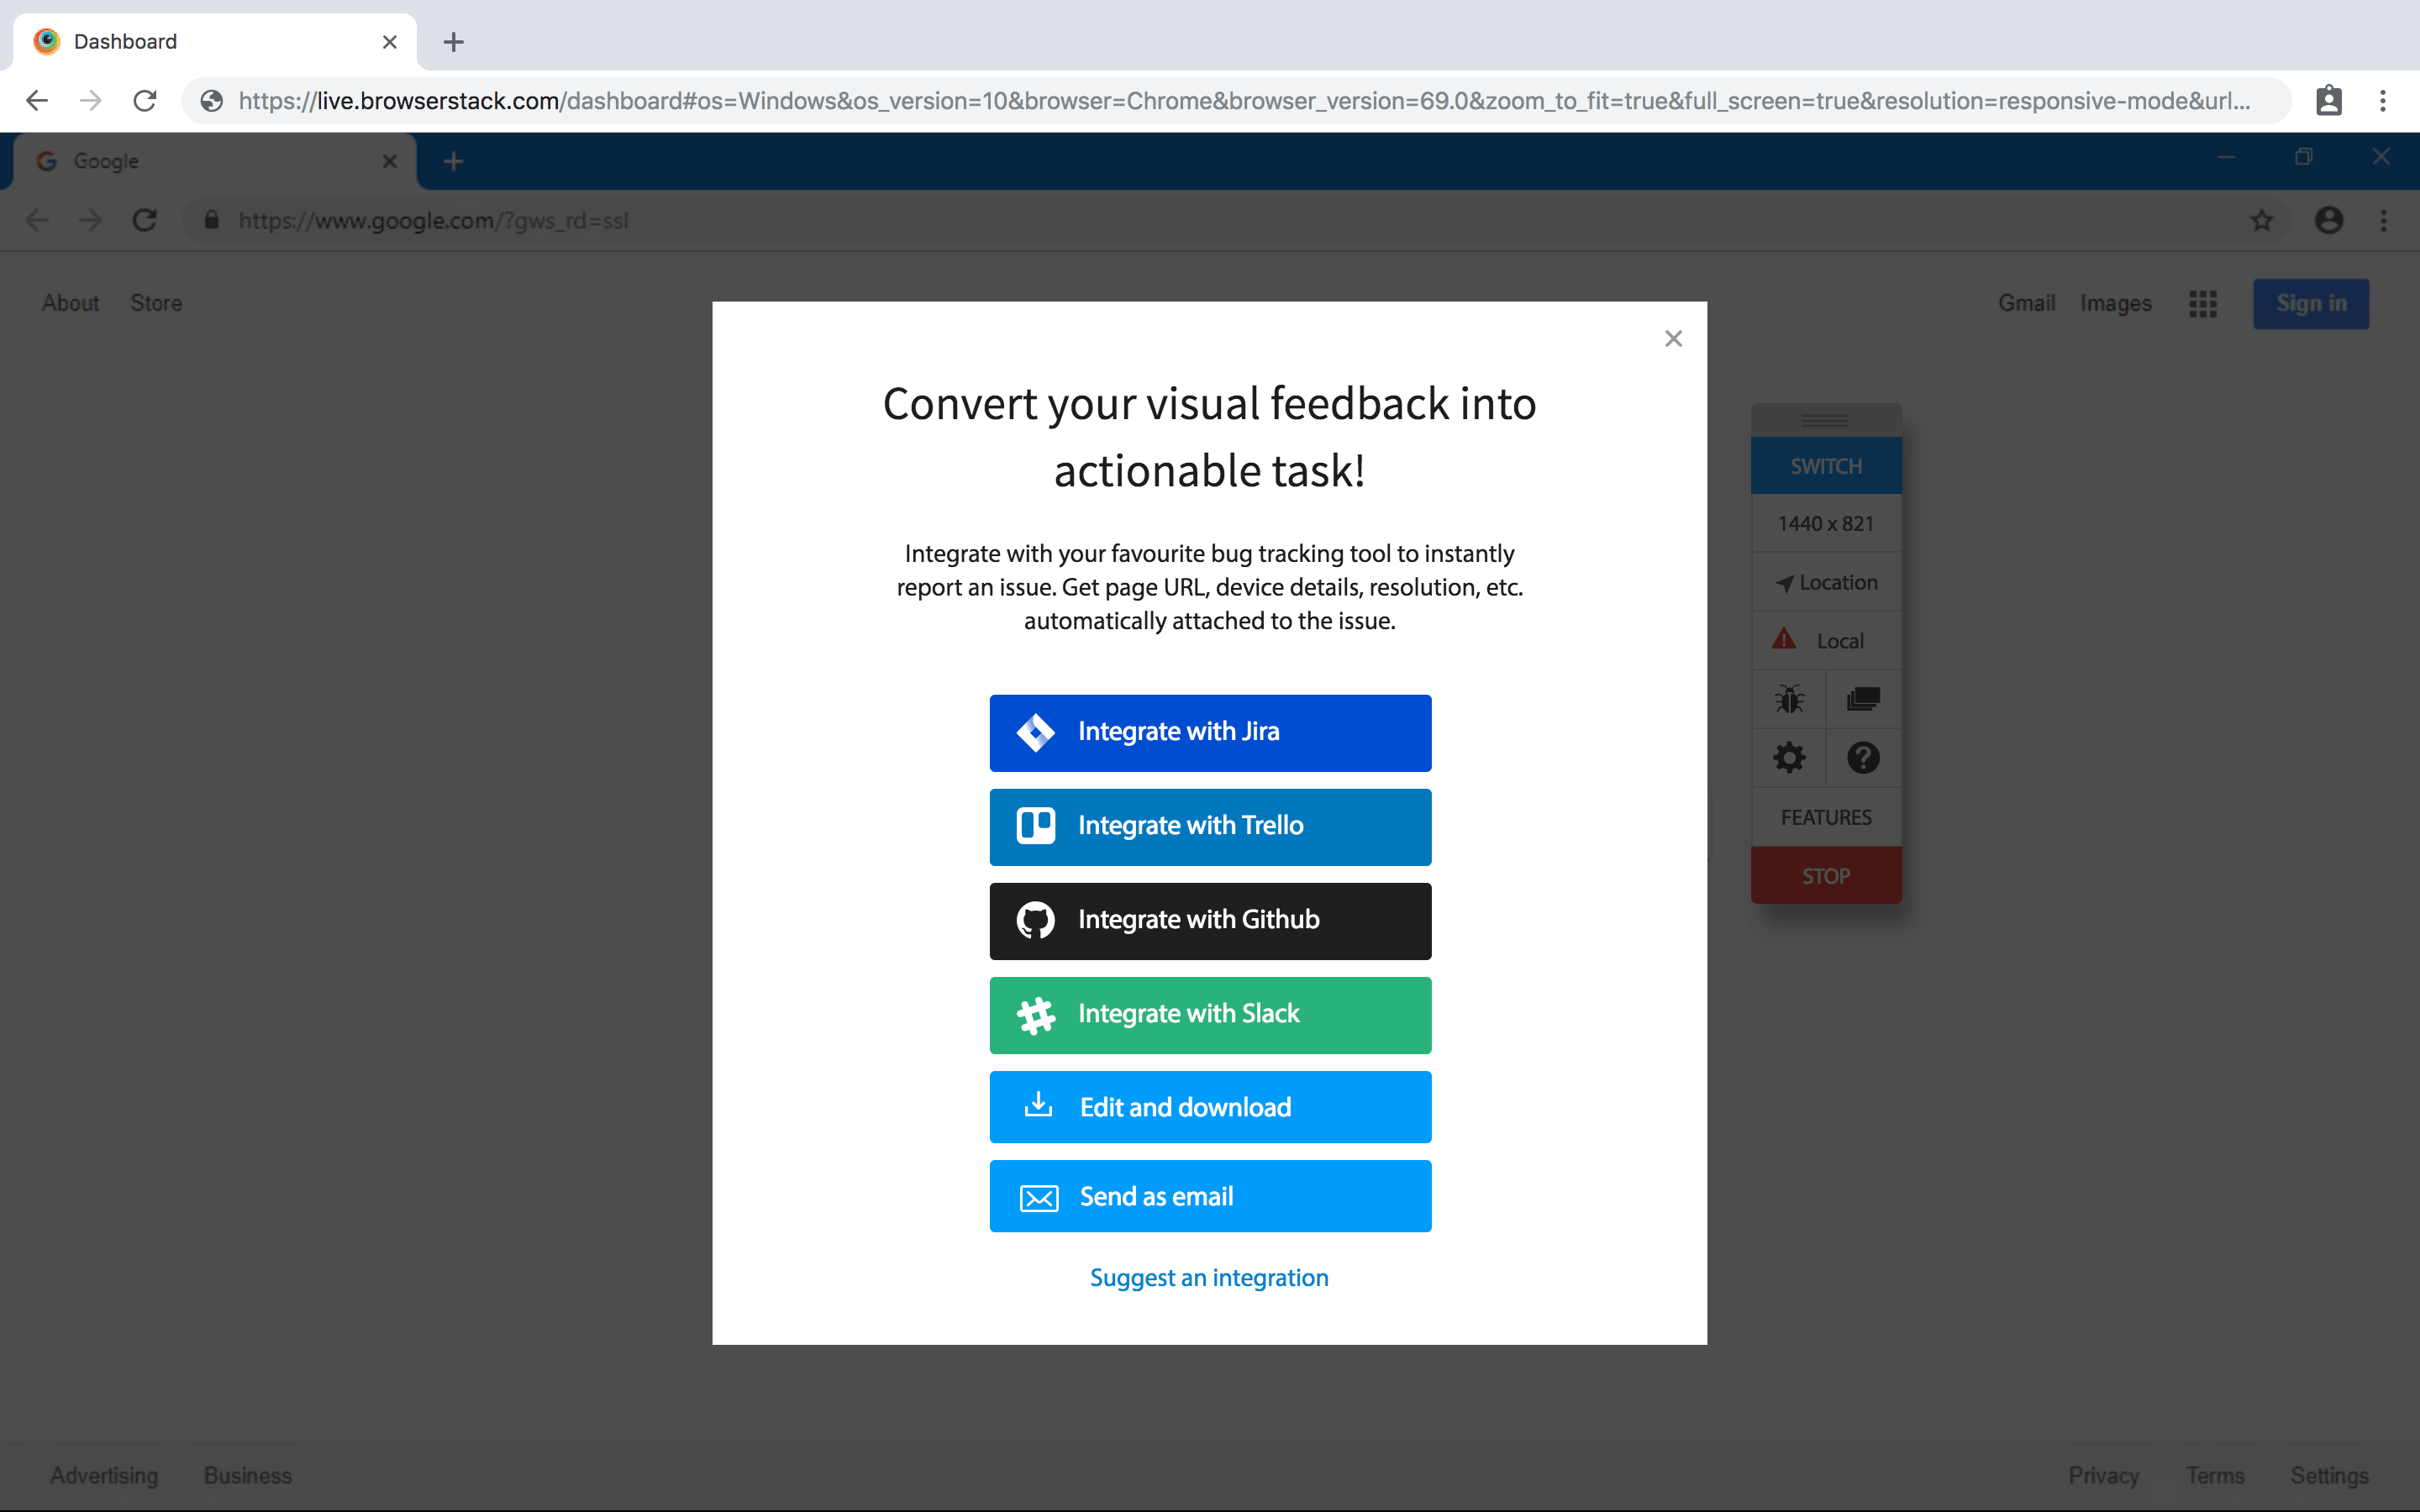Close the remote Google tab
Viewport: 2420px width, 1512px height.
pos(390,161)
